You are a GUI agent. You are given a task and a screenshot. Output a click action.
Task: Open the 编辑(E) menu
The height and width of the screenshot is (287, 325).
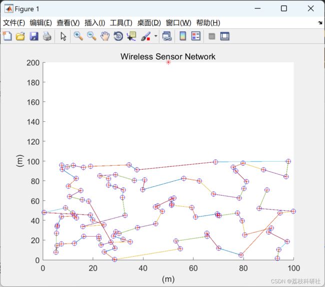pyautogui.click(x=41, y=23)
